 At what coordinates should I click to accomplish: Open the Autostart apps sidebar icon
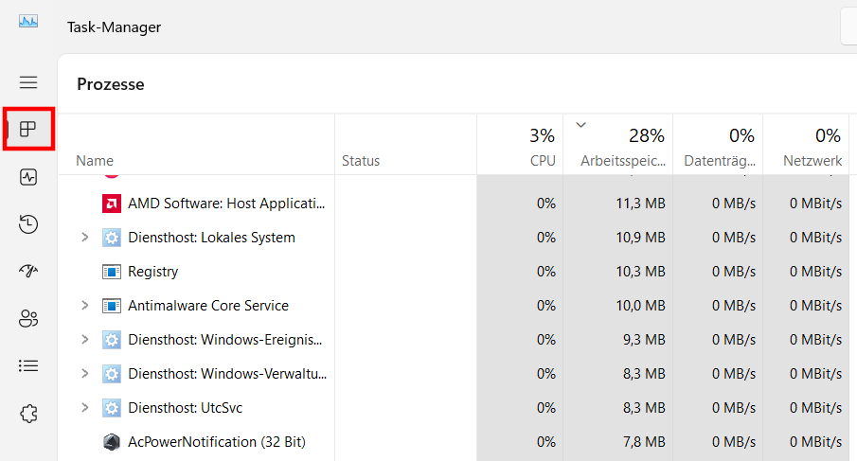28,272
